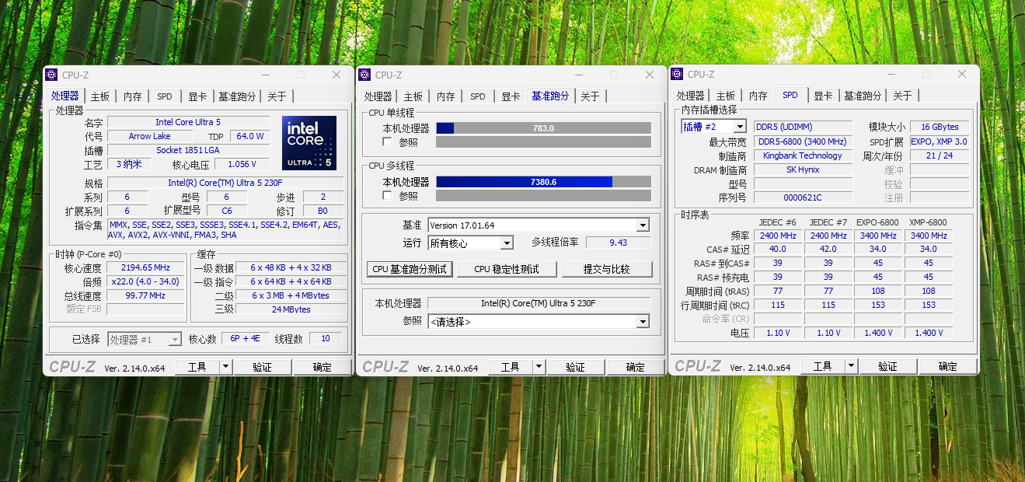Toggle 参照 checkbox under CPU 多线程
This screenshot has width=1025, height=482.
387,196
